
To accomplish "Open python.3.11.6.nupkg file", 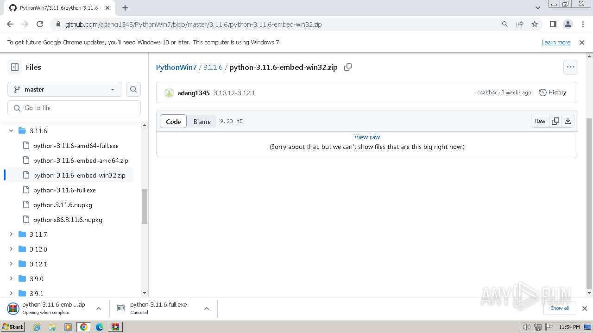I will click(x=63, y=205).
